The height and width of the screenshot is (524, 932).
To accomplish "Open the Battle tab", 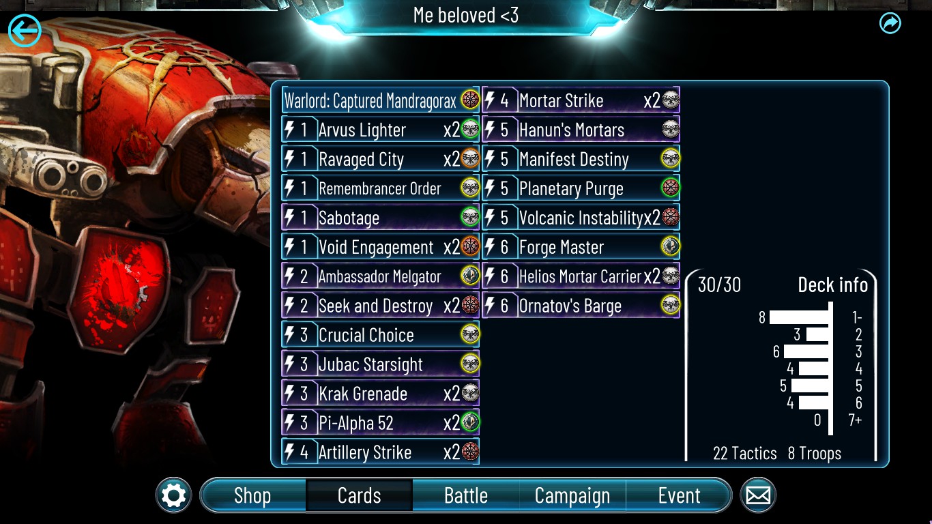I will click(466, 495).
